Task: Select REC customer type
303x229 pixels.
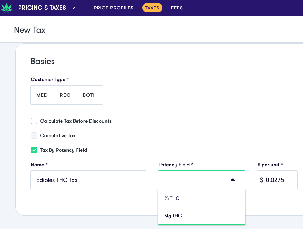Action: 65,95
